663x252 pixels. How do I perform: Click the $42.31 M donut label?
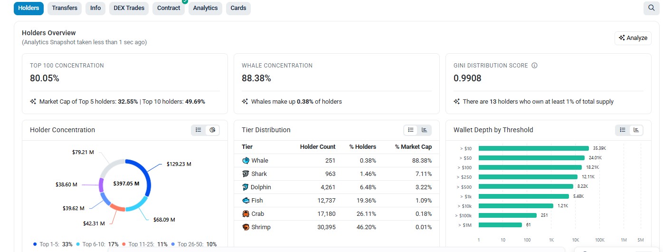pos(94,223)
